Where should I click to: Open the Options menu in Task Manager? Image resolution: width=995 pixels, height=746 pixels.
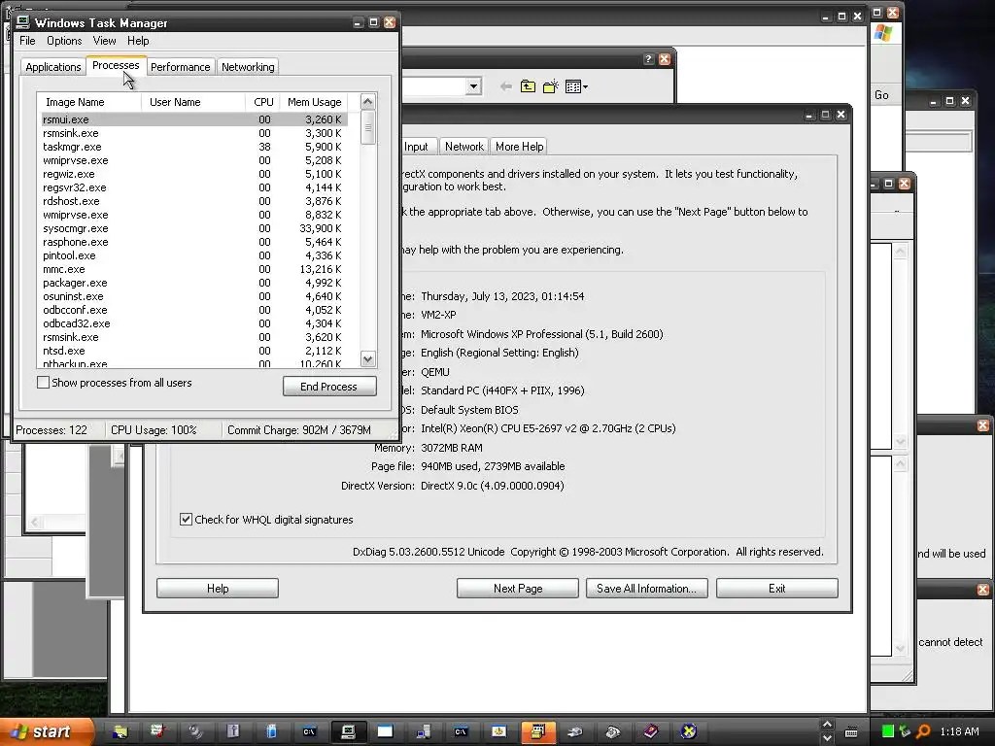point(64,41)
